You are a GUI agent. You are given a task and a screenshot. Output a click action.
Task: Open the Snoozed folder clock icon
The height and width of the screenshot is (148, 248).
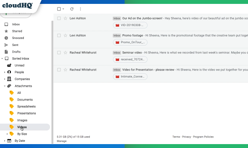click(6, 38)
